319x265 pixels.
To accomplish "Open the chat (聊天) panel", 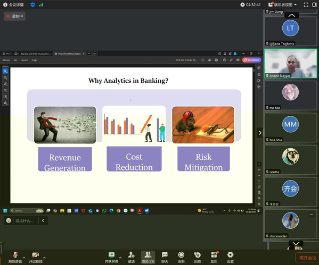I will (165, 257).
